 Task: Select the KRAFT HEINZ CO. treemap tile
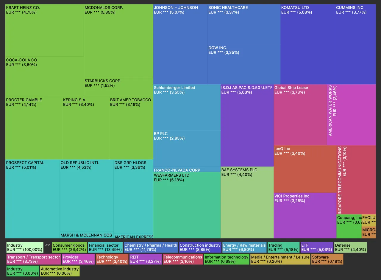coord(45,30)
